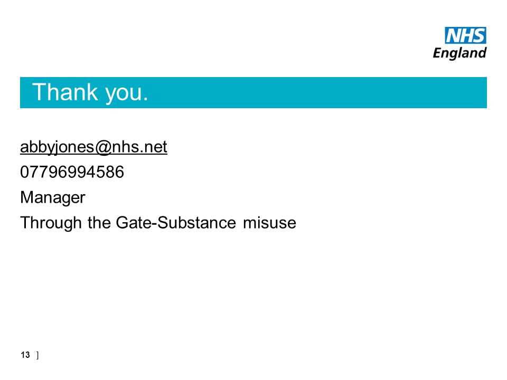Click the bracket beside the slide number
The width and height of the screenshot is (507, 380).
tap(38, 355)
